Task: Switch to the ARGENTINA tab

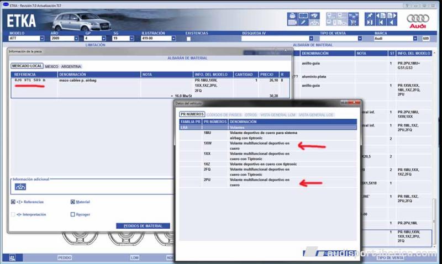Action: coord(71,66)
